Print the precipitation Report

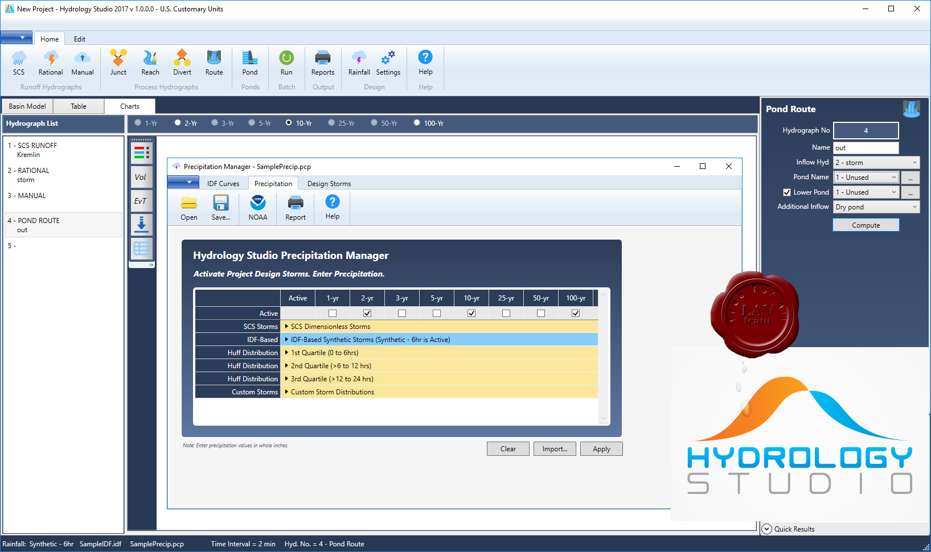[x=296, y=208]
